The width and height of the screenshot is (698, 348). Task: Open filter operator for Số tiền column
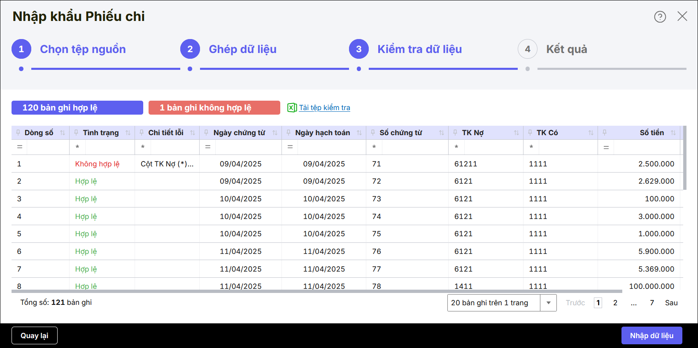click(x=606, y=147)
